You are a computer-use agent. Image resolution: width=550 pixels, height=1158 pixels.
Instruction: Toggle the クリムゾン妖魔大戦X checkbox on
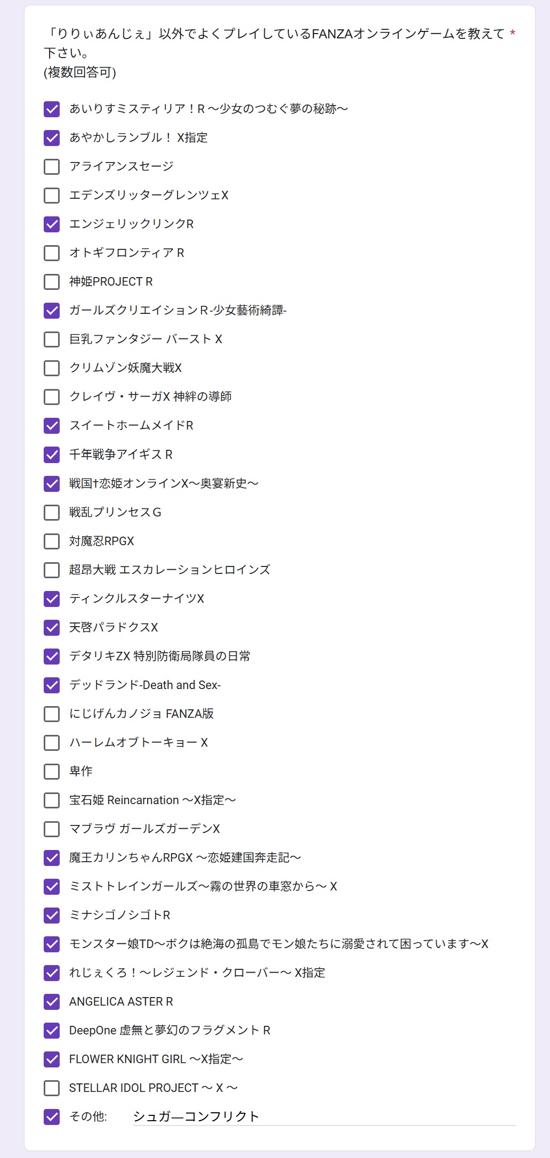pyautogui.click(x=52, y=368)
